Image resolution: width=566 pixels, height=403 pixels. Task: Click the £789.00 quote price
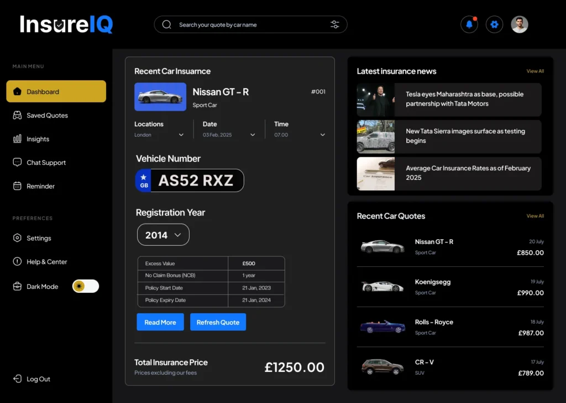(531, 373)
